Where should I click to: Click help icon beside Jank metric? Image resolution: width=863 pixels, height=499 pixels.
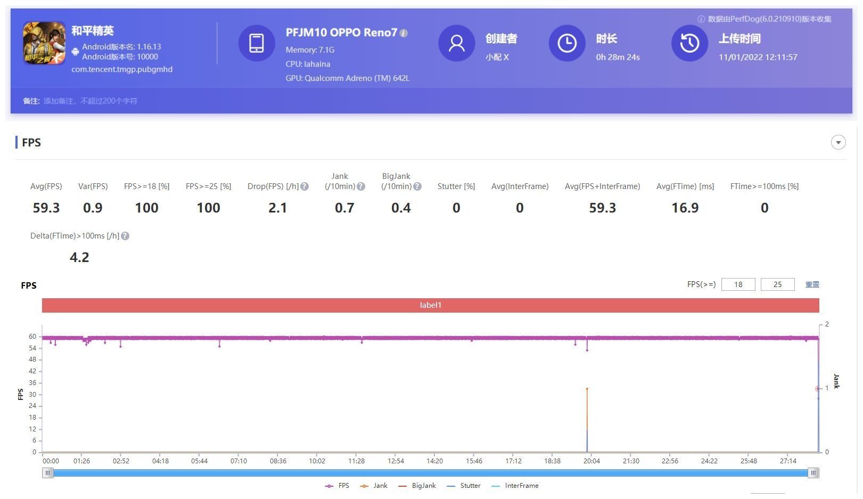click(x=361, y=186)
